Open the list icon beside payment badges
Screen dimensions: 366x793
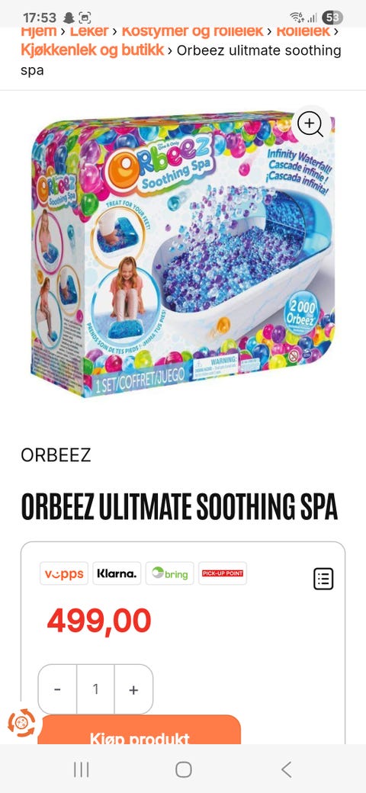point(323,579)
